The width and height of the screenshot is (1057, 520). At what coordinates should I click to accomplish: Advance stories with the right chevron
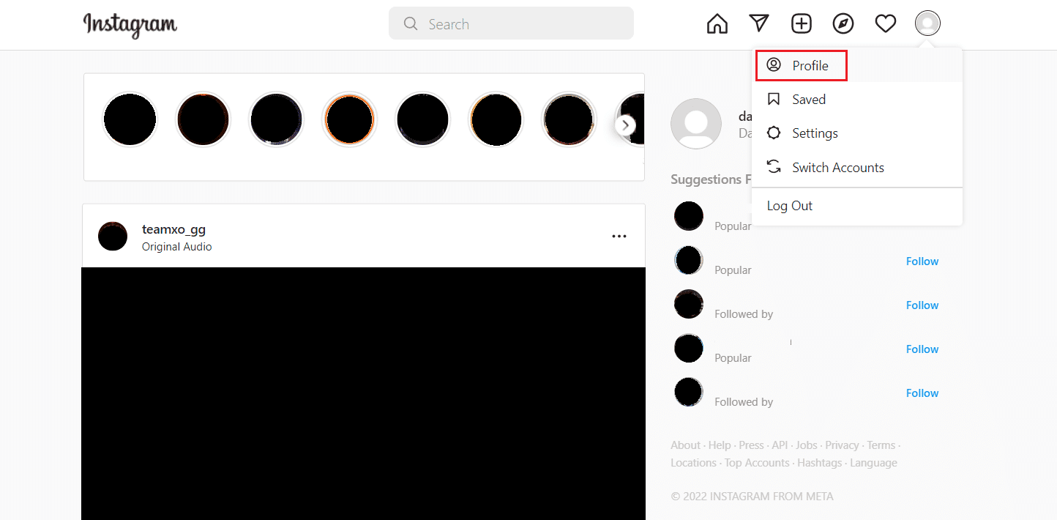click(626, 125)
